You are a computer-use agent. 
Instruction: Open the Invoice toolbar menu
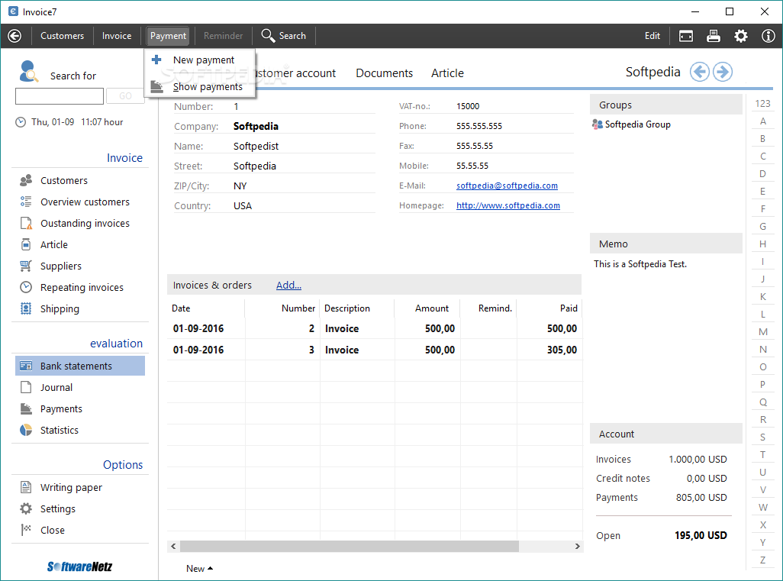tap(117, 36)
